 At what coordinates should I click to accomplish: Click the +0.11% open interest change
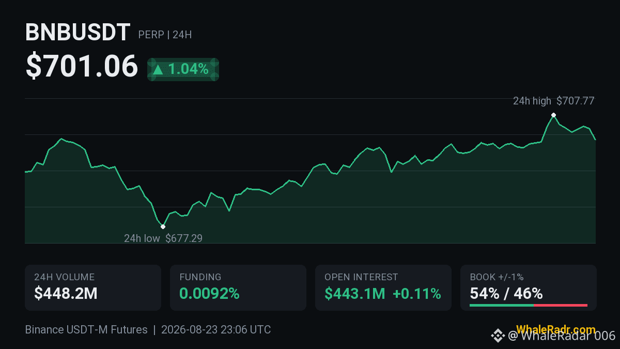click(417, 294)
